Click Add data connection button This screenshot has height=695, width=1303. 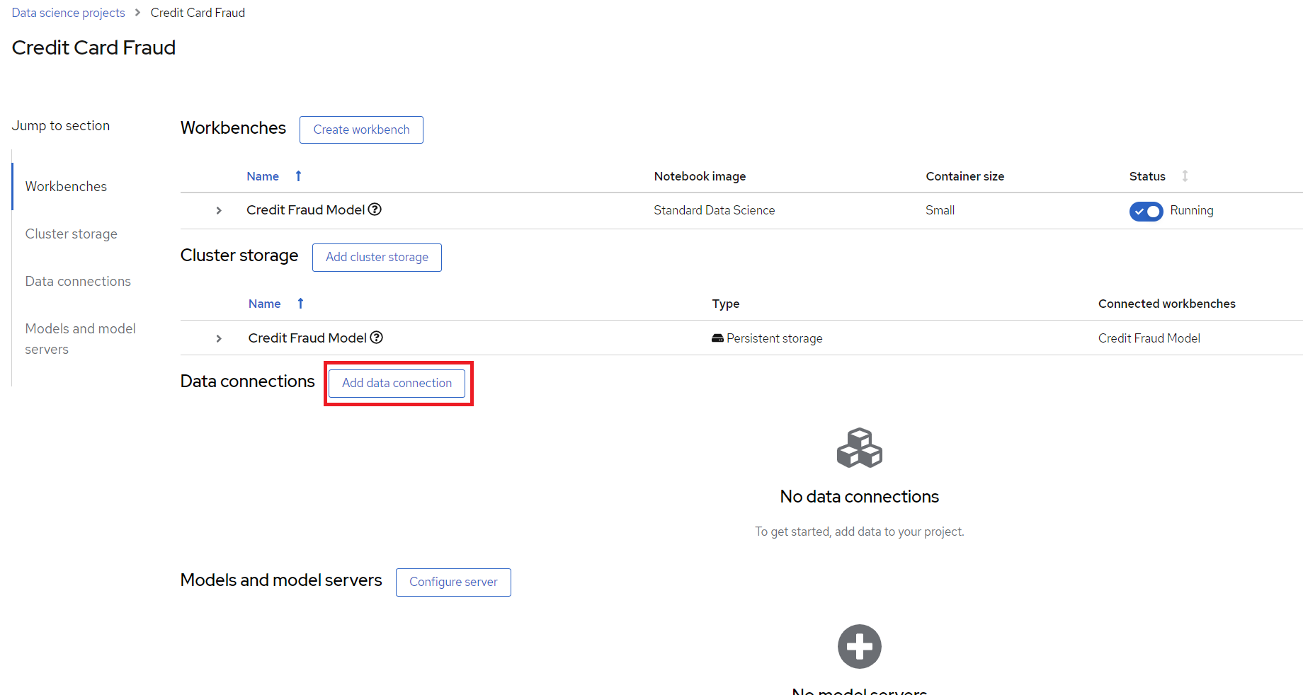coord(397,383)
